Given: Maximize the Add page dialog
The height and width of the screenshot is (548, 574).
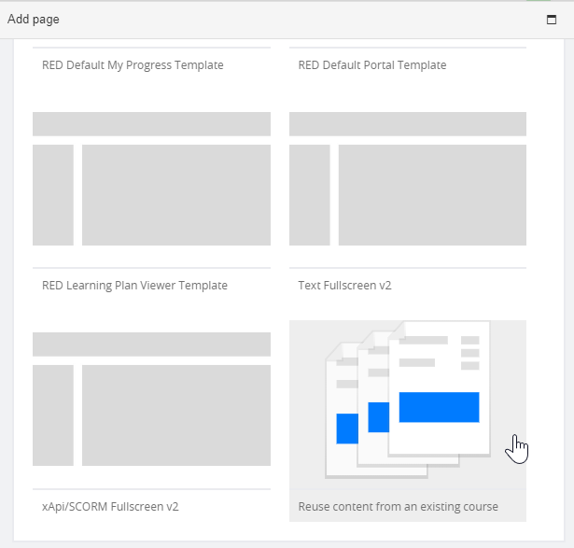Looking at the screenshot, I should (x=552, y=20).
